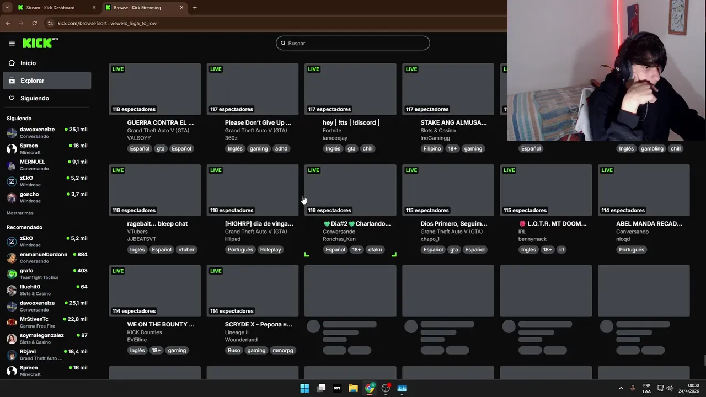Viewport: 706px width, 397px height.
Task: Open the Windows Start menu
Action: click(x=304, y=388)
